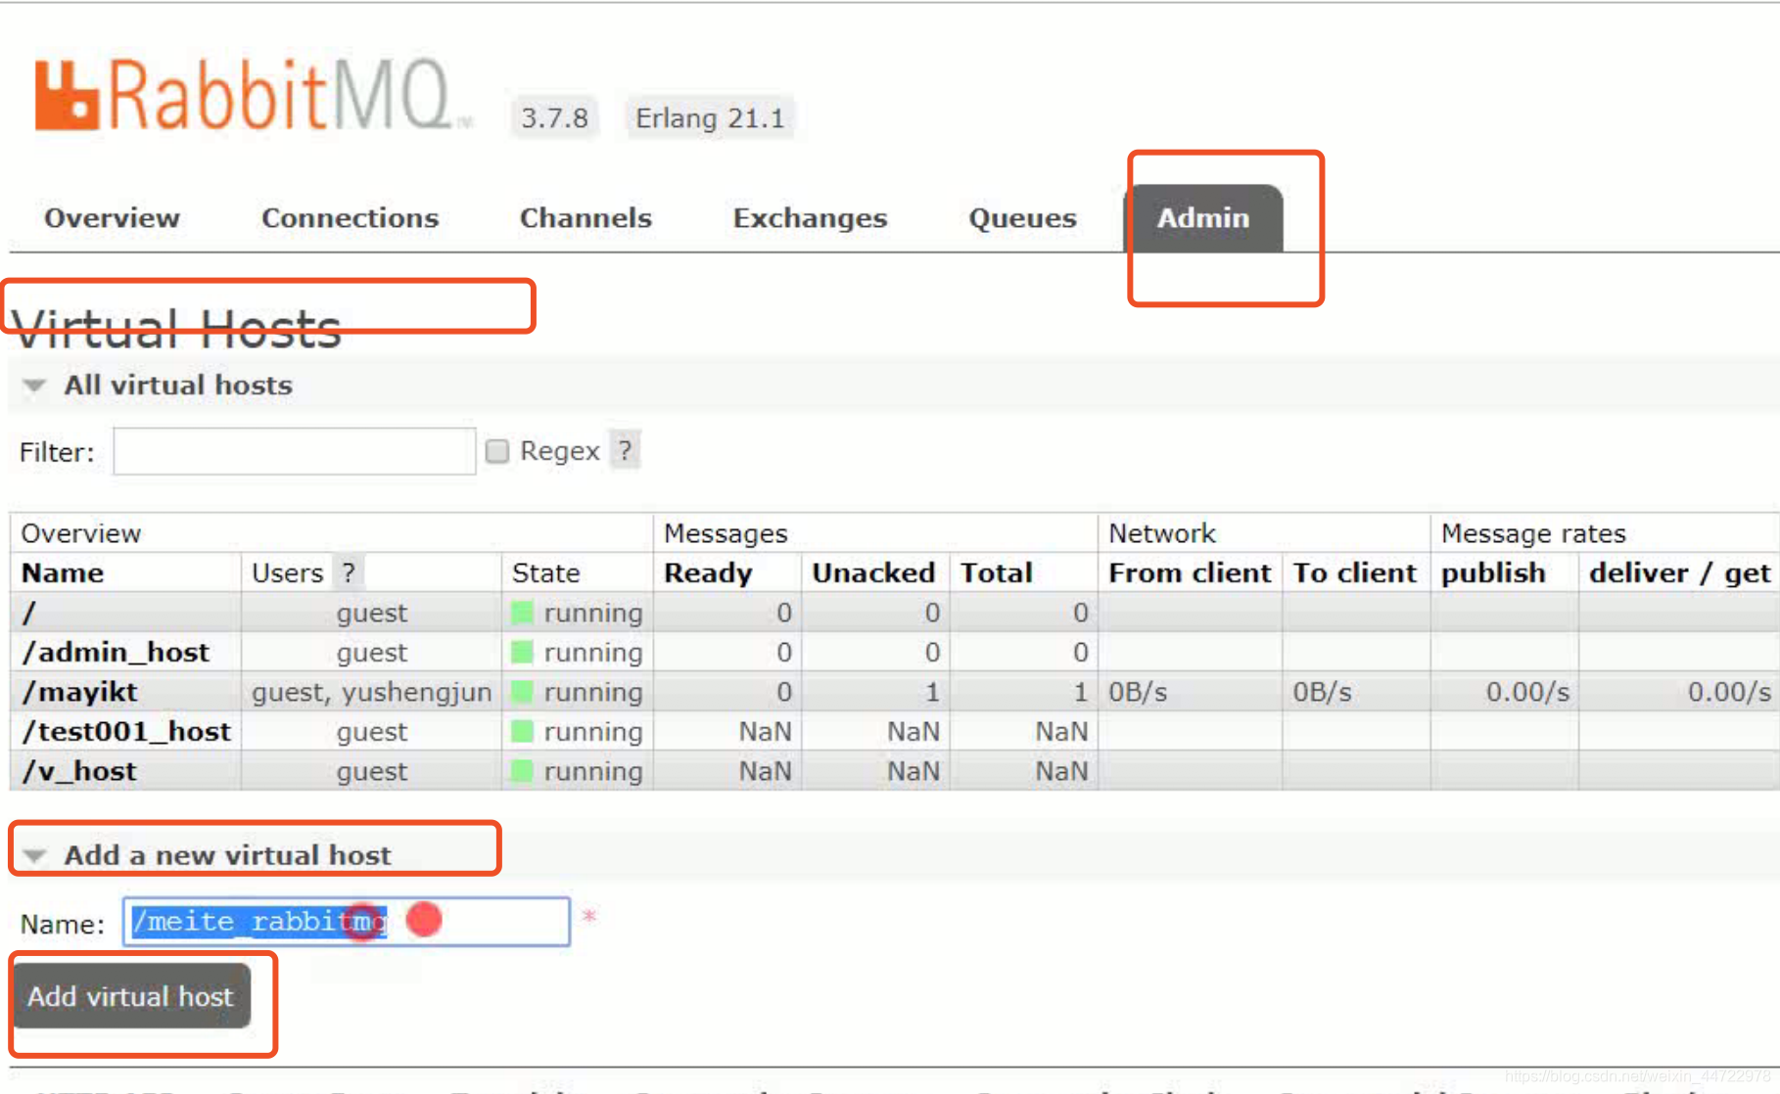
Task: Go to the Channels tab
Action: (x=586, y=218)
